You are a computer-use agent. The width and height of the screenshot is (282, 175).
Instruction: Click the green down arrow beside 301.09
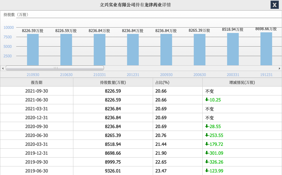[207, 153]
